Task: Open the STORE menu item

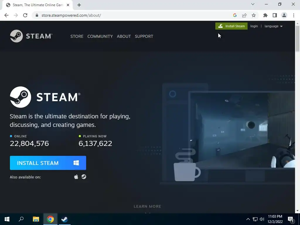Action: pos(77,36)
